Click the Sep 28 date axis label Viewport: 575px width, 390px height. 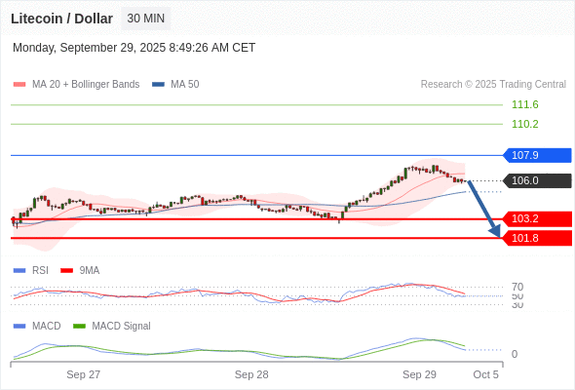[251, 374]
